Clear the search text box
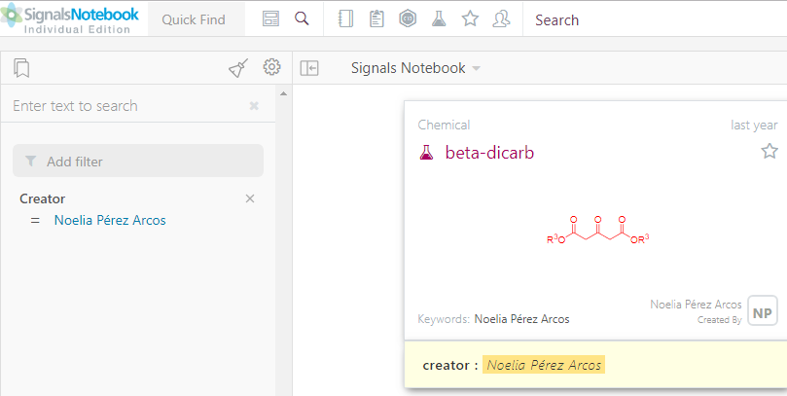This screenshot has height=396, width=787. point(254,106)
